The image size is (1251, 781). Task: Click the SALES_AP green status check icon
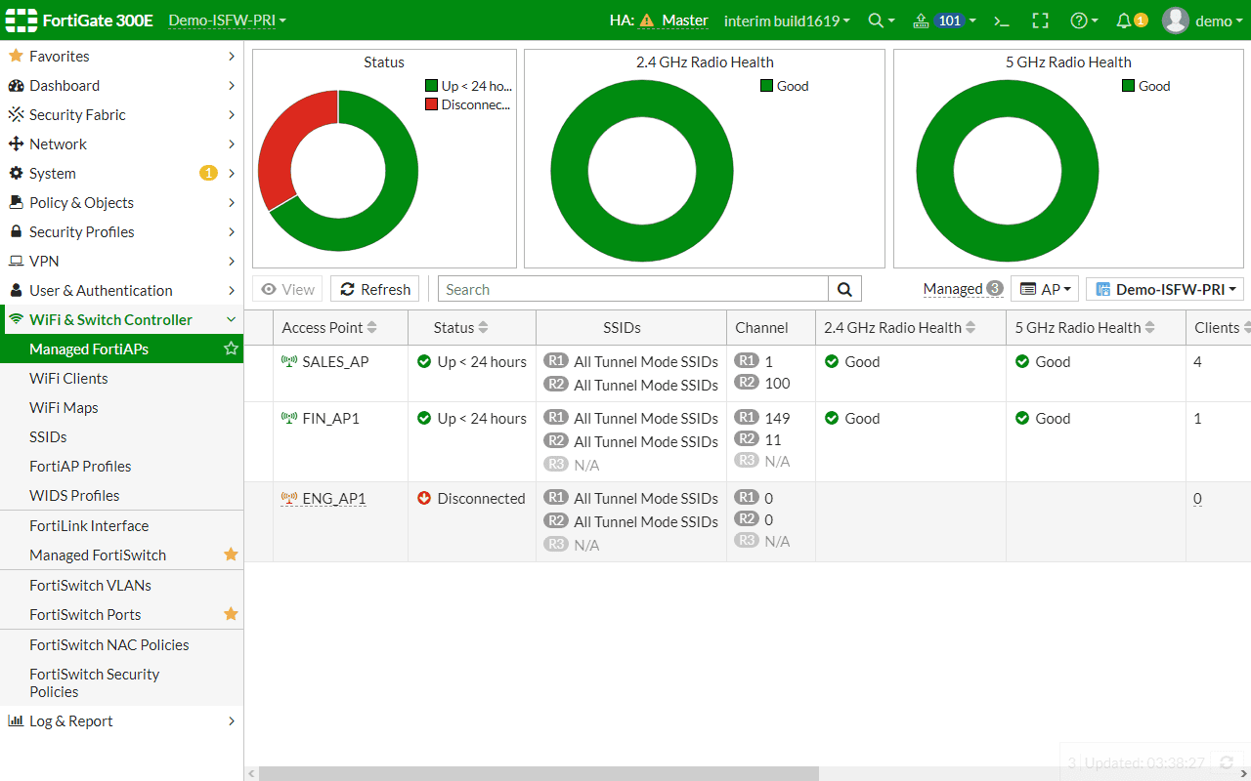pyautogui.click(x=424, y=361)
